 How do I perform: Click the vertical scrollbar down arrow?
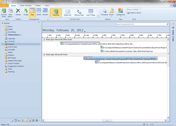click(168, 118)
